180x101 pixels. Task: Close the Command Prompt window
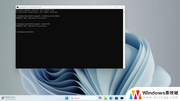[122, 7]
